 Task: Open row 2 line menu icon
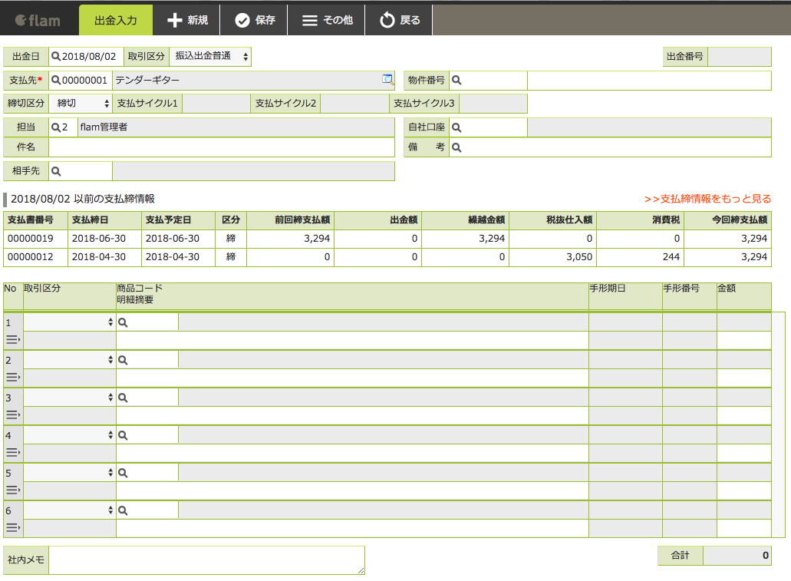pos(12,378)
